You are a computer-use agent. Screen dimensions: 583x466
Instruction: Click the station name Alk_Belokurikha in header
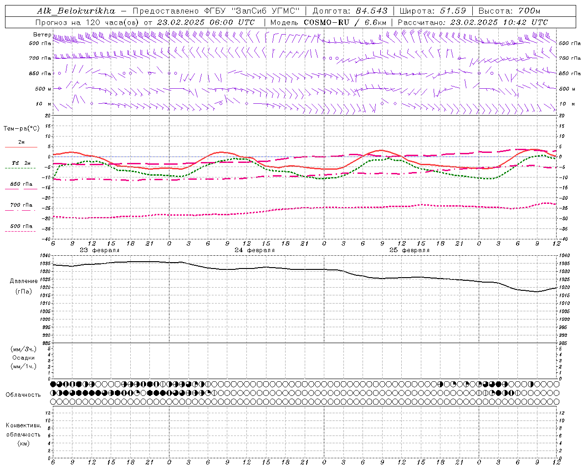click(76, 11)
